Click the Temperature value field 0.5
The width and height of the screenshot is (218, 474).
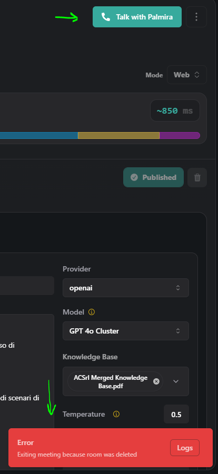pyautogui.click(x=176, y=414)
